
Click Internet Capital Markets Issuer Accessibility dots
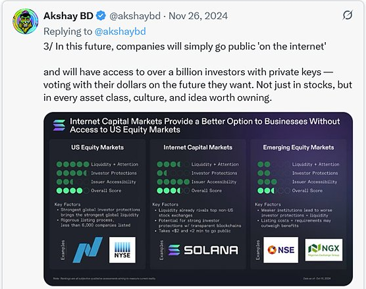pyautogui.click(x=173, y=182)
